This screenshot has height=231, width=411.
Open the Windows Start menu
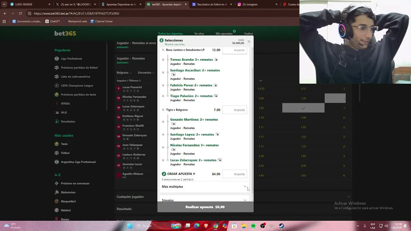[130, 226]
